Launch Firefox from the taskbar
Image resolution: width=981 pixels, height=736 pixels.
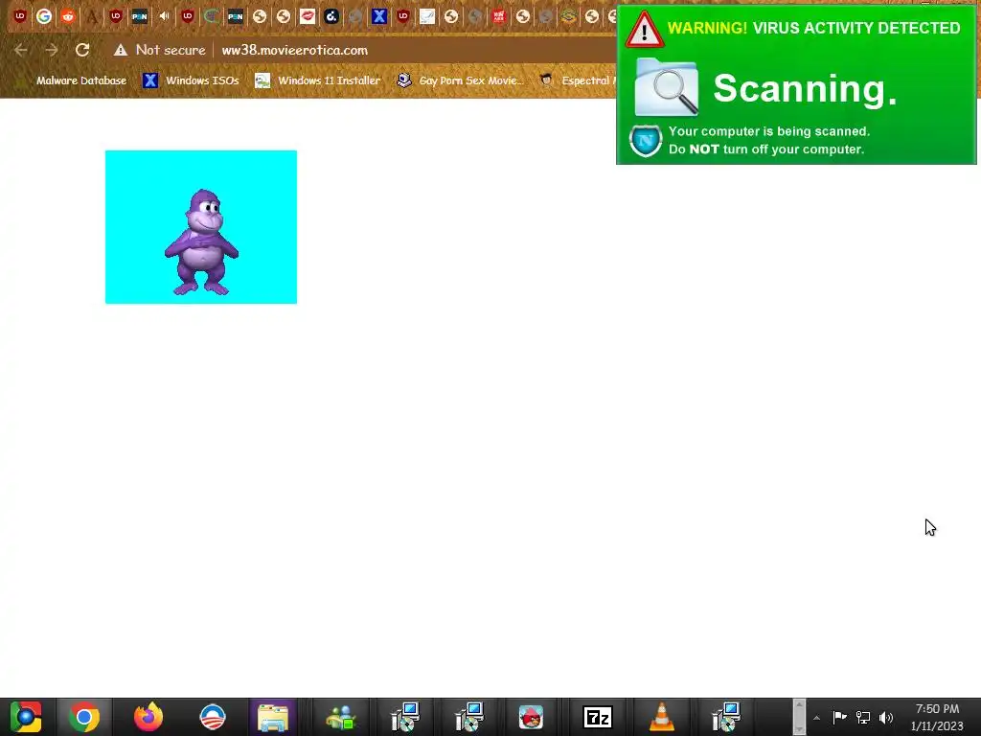coord(148,717)
